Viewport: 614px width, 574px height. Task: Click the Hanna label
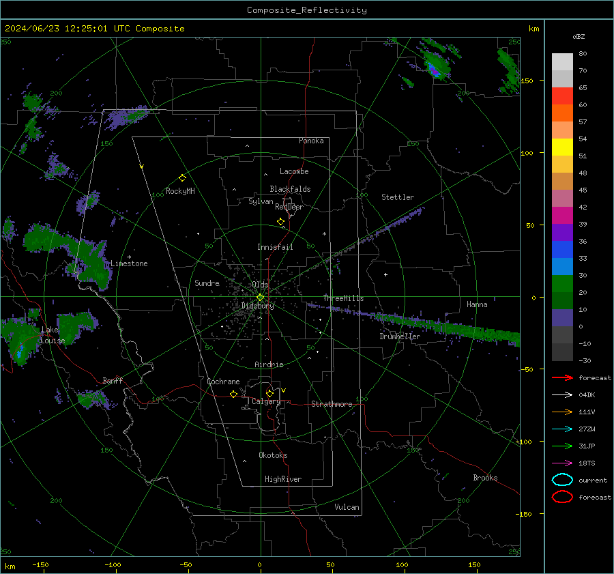coord(477,304)
